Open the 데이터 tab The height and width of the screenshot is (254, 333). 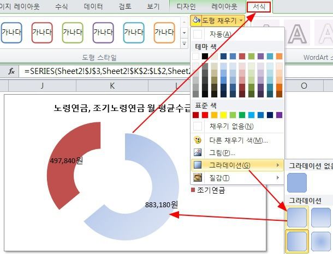click(x=93, y=7)
